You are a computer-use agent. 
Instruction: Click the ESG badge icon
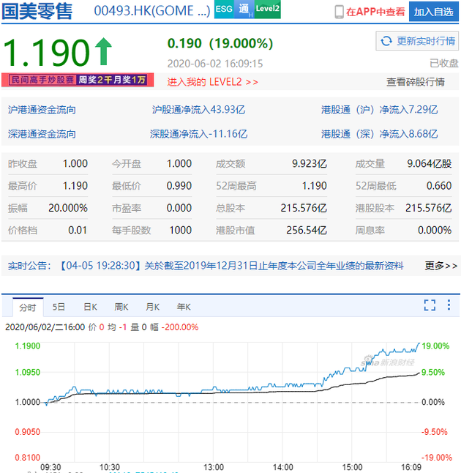[224, 10]
